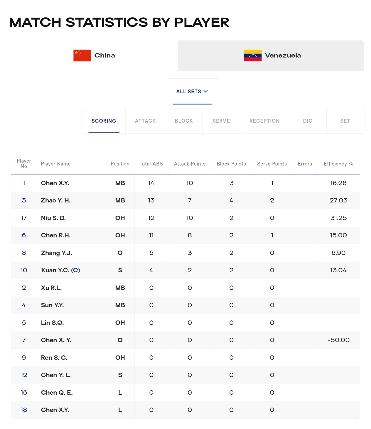View the RECEPTION statistics tab
This screenshot has width=371, height=429.
pos(264,121)
